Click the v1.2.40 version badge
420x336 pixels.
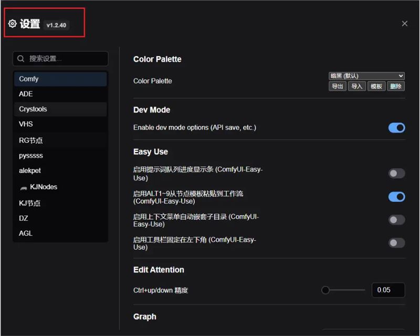(x=56, y=25)
